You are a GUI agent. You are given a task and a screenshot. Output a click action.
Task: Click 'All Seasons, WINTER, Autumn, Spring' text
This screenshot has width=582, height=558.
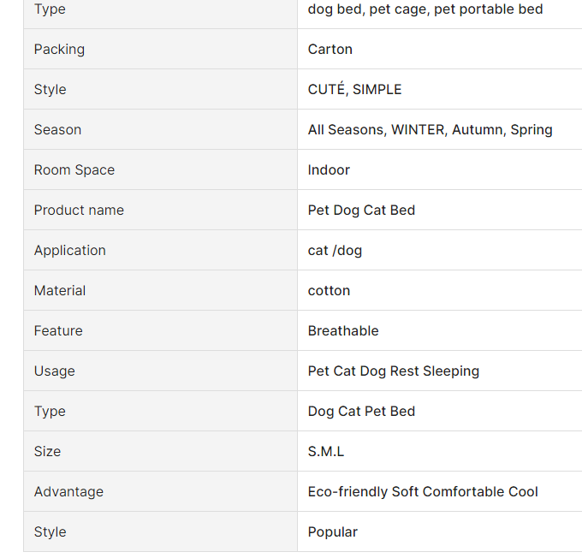(x=430, y=129)
